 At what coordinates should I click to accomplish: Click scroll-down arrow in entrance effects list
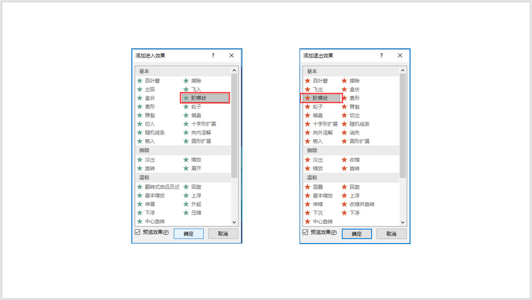[x=234, y=223]
